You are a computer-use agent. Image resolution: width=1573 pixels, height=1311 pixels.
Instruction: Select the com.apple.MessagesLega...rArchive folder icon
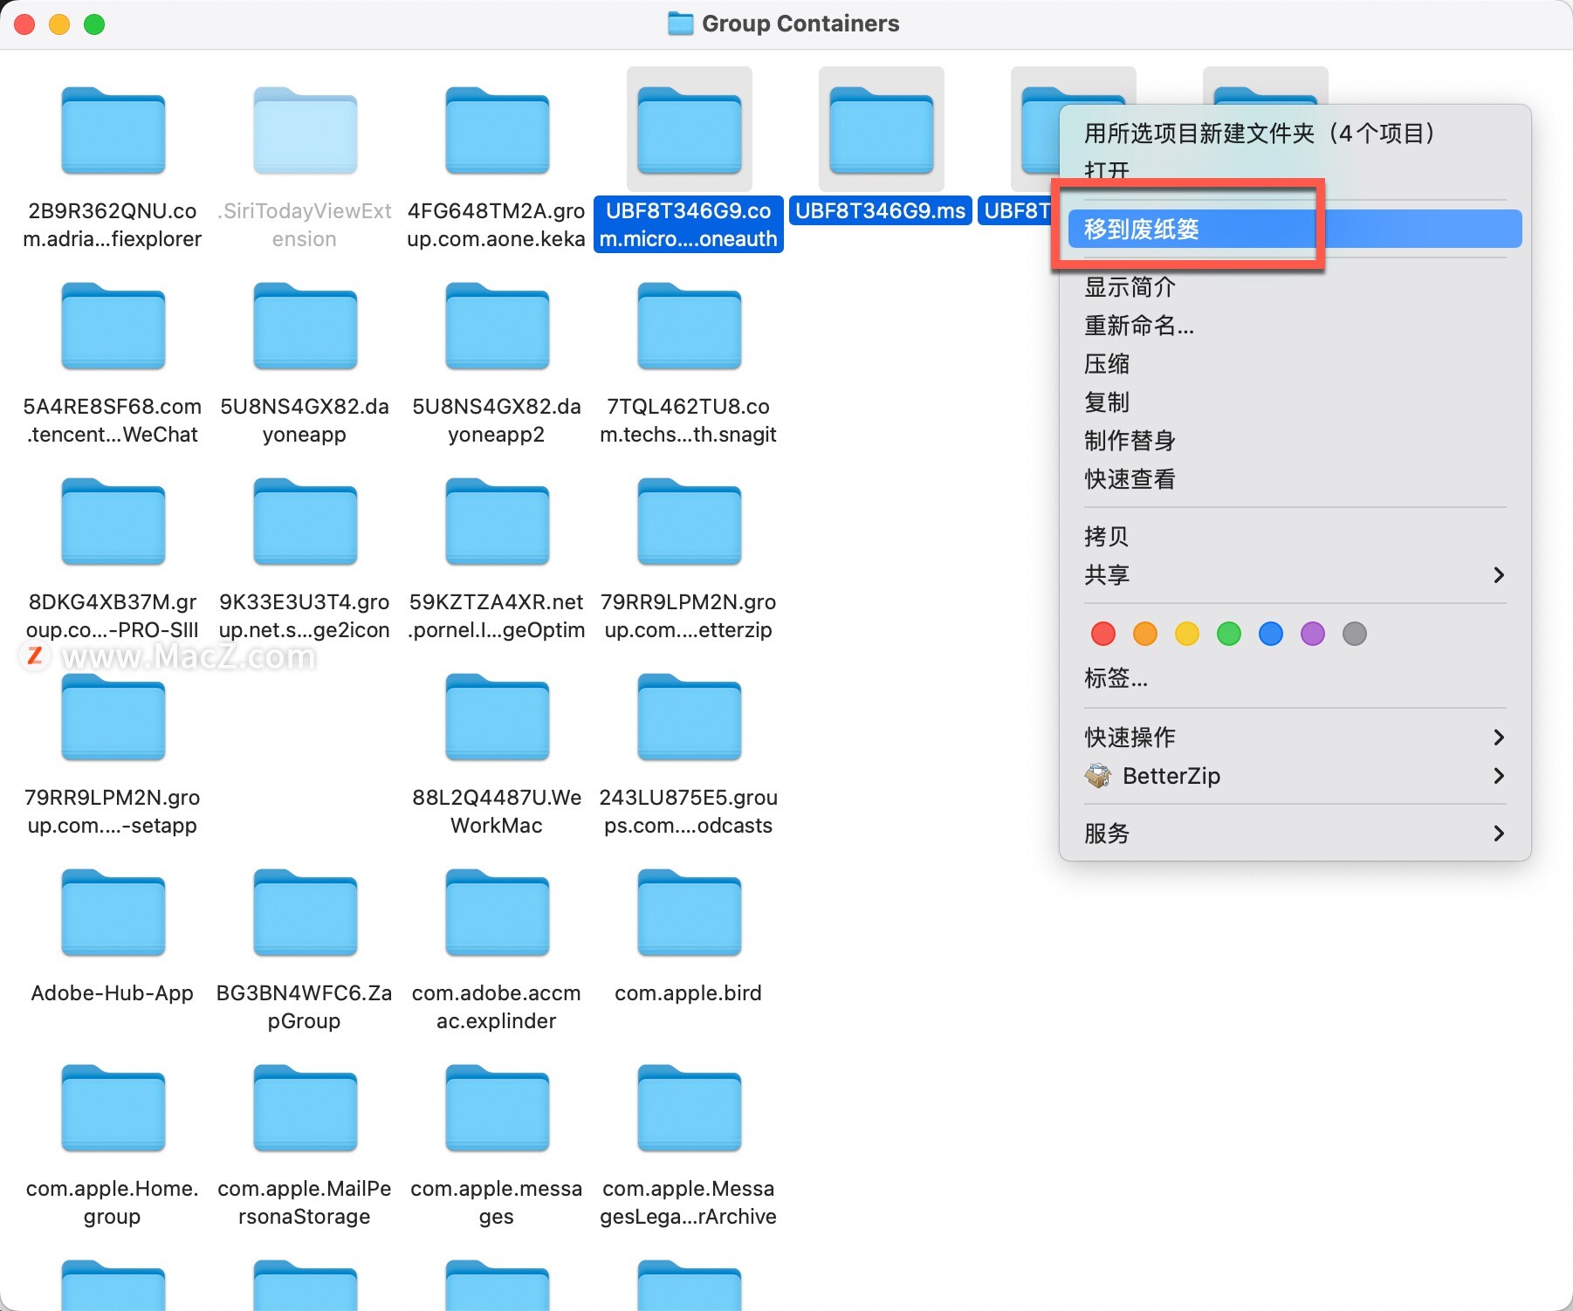coord(690,1108)
